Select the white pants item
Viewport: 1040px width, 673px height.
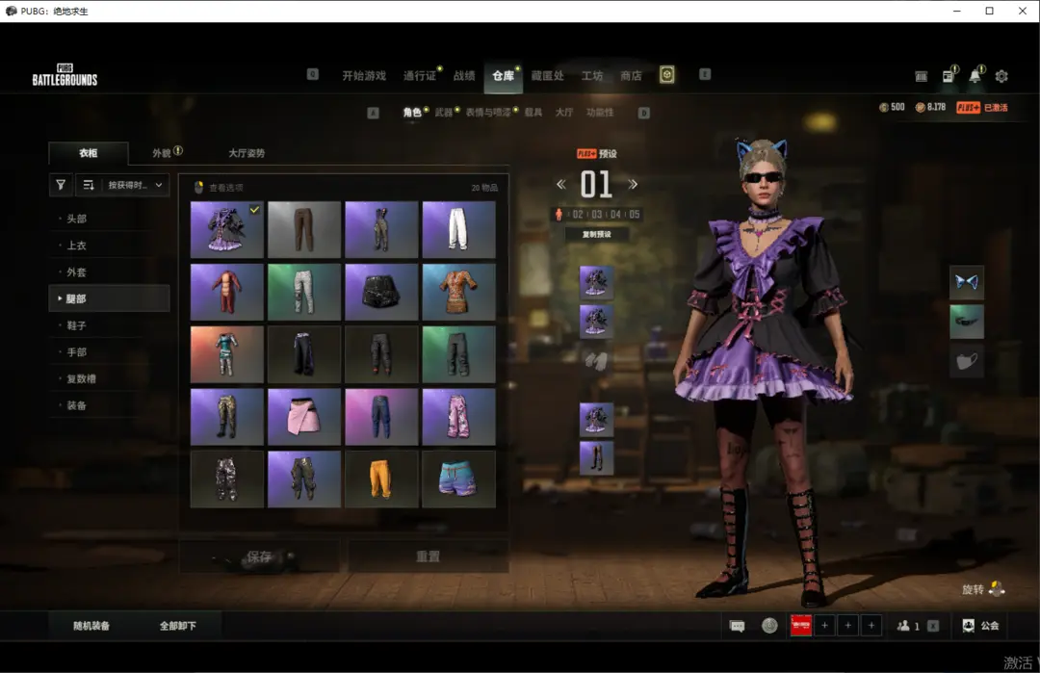(458, 229)
